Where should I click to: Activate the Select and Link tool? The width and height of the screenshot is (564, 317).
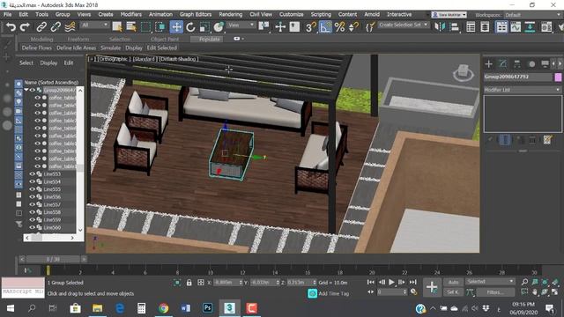point(41,27)
